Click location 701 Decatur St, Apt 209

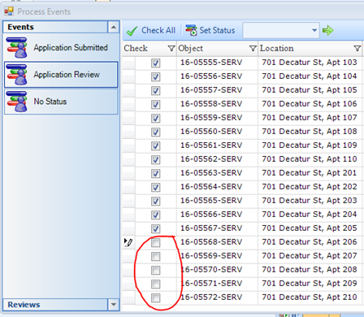coord(310,284)
